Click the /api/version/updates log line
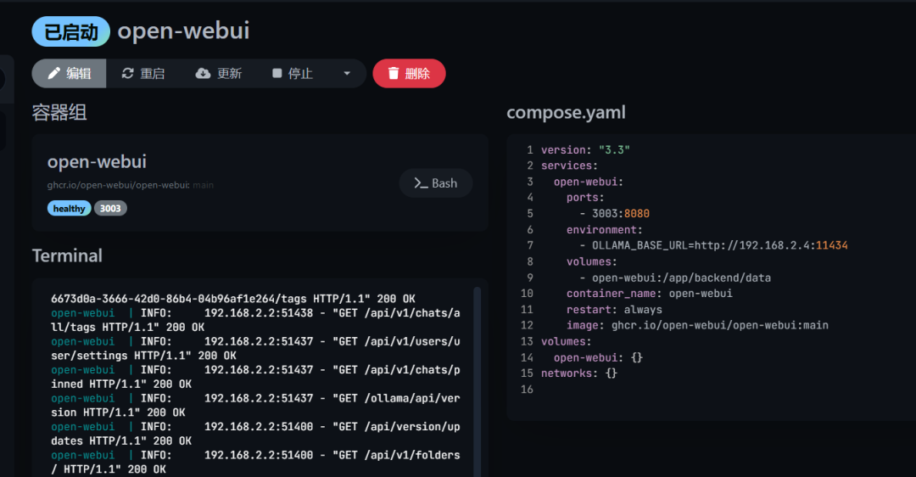Screen dimensions: 916x477 255,434
